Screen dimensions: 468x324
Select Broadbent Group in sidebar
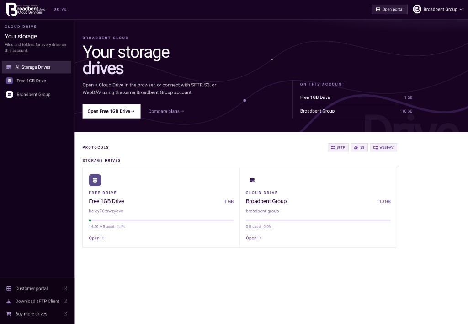pos(37,94)
